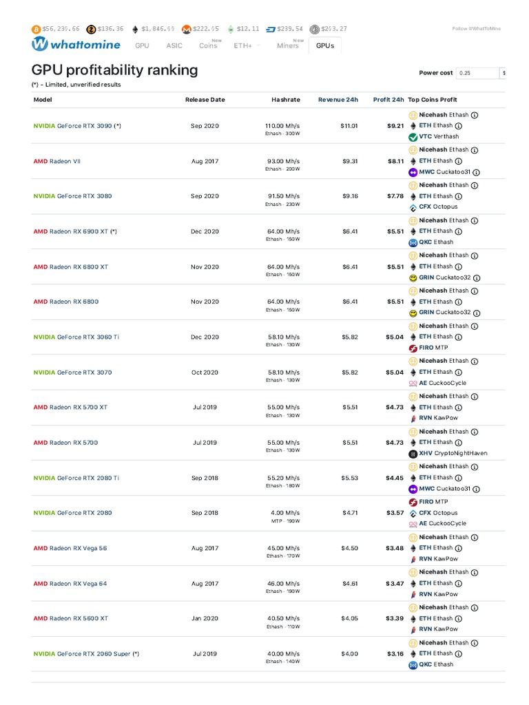Click CFX Octopus icon in RTX 3080 row
The height and width of the screenshot is (705, 529).
413,207
